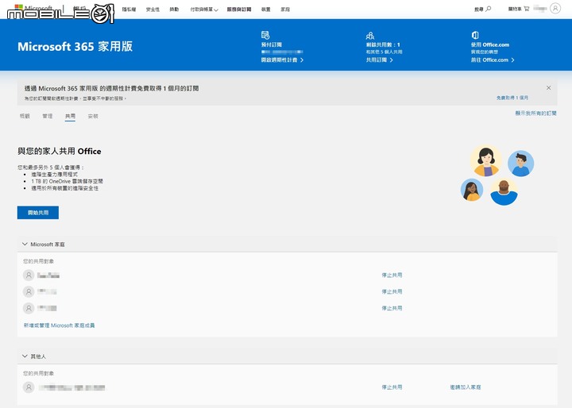This screenshot has width=572, height=408.
Task: Select the 共用 tab
Action: click(70, 117)
